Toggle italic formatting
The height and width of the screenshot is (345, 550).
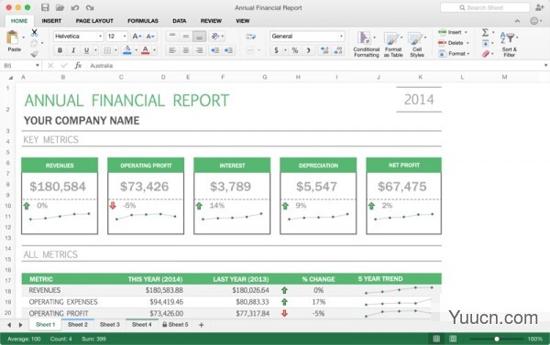pos(73,50)
